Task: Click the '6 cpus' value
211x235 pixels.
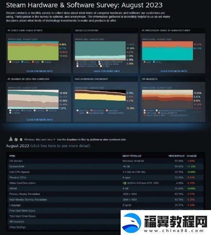Action: coord(126,178)
